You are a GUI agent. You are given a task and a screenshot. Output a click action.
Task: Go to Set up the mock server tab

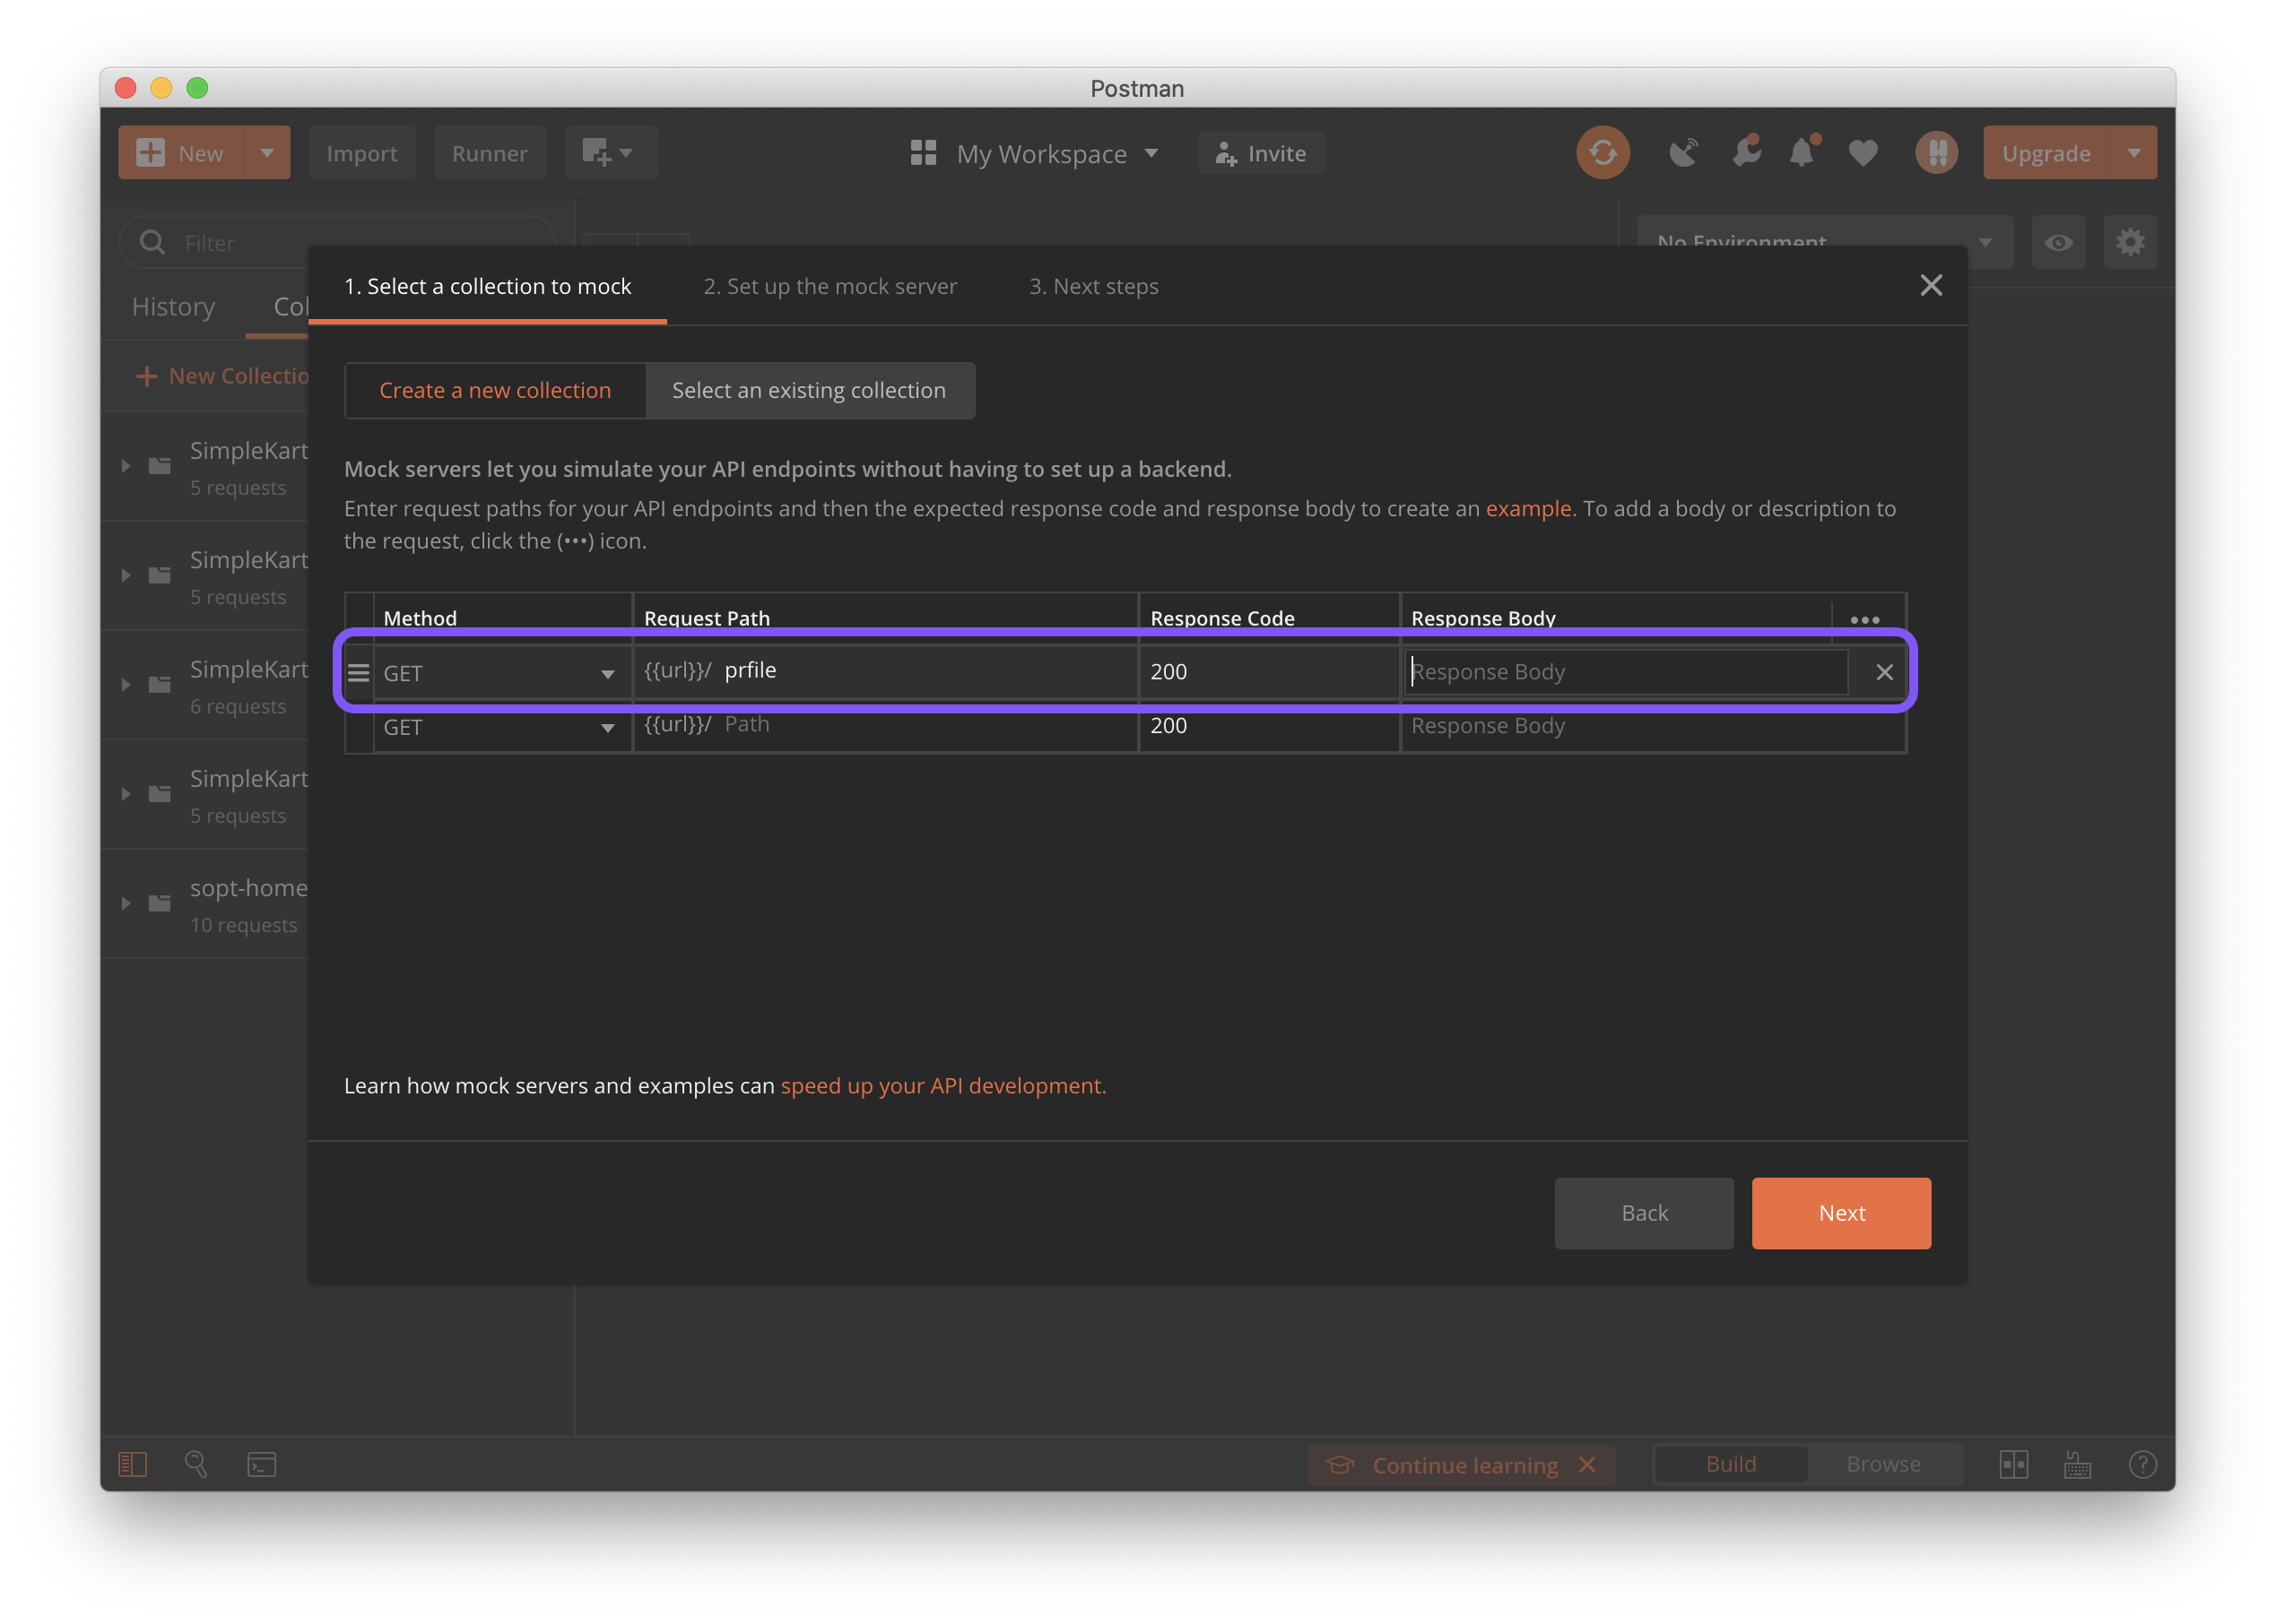[830, 287]
